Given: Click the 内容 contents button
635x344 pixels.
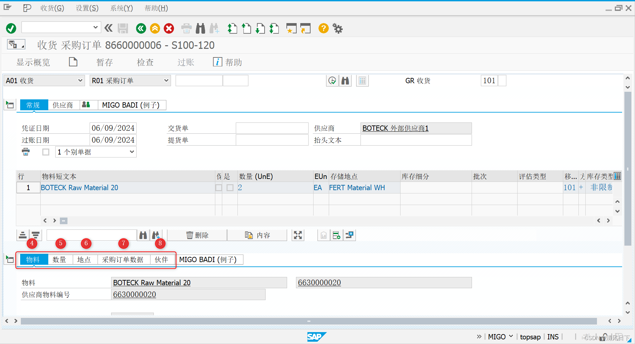Looking at the screenshot, I should [x=257, y=235].
